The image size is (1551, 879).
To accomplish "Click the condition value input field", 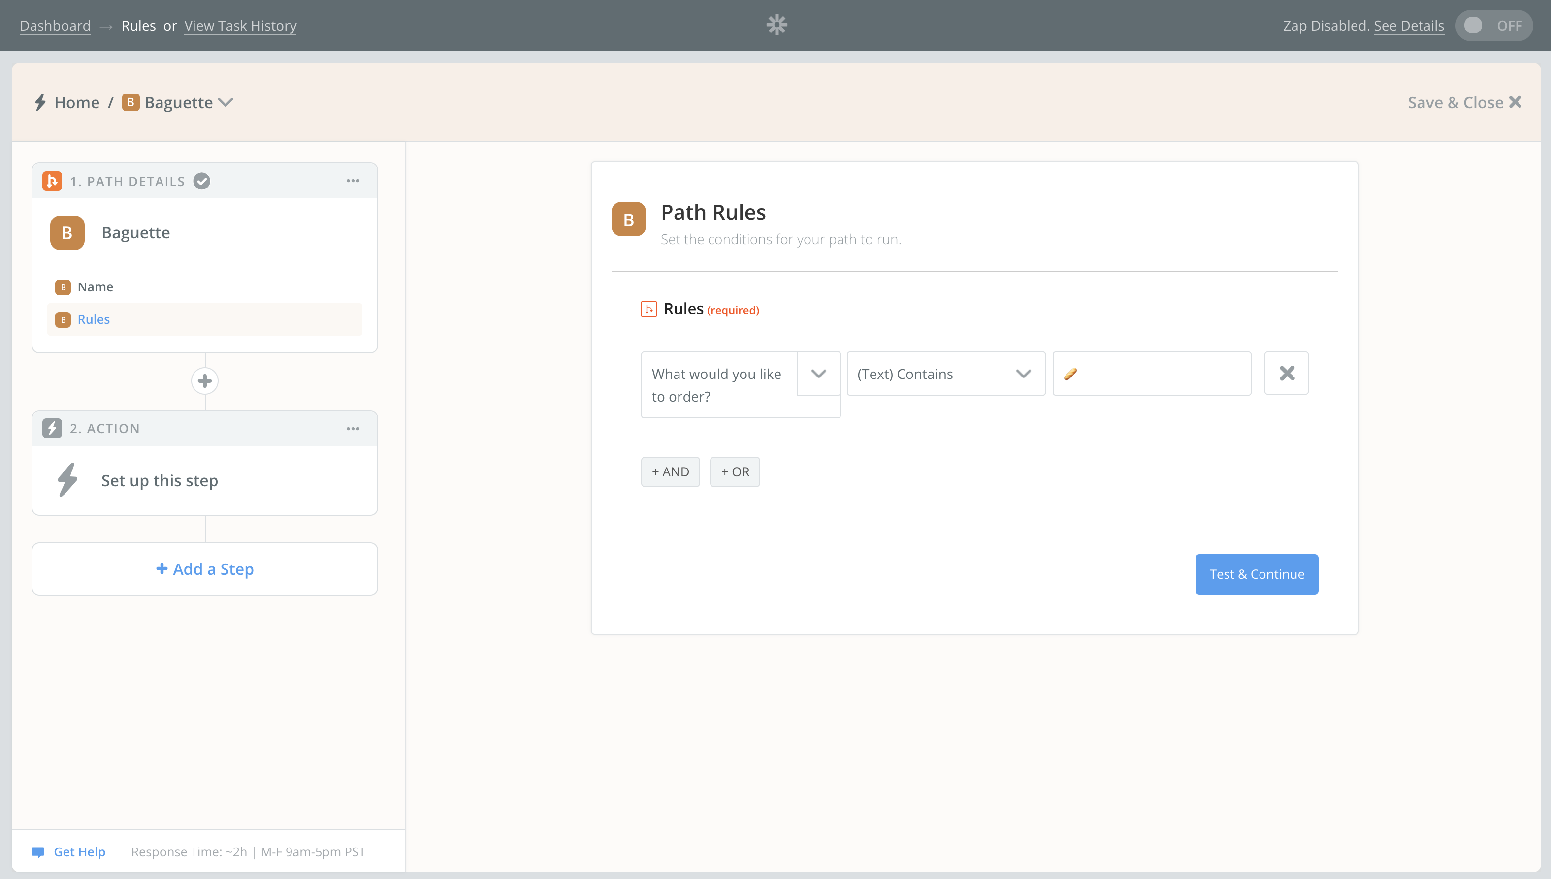I will click(1151, 373).
